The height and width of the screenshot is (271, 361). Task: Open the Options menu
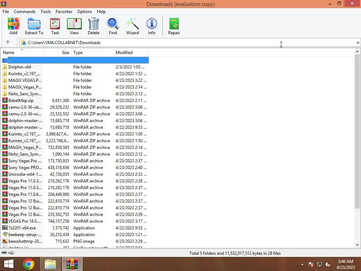click(85, 12)
